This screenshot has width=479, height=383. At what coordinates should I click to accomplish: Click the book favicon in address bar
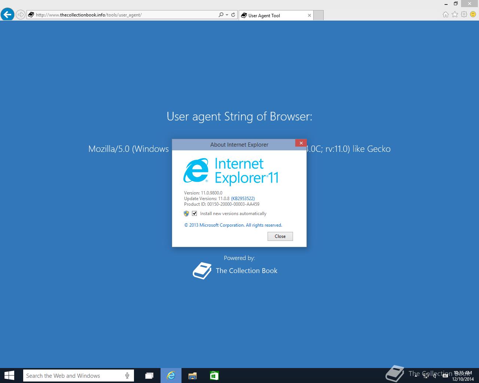coord(31,15)
